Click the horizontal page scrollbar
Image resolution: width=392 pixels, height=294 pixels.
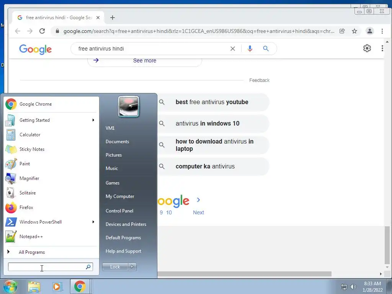pos(244,274)
